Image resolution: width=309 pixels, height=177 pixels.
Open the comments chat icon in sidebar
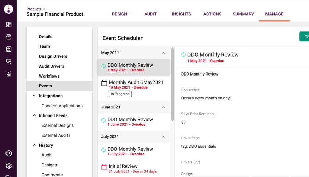(x=9, y=62)
